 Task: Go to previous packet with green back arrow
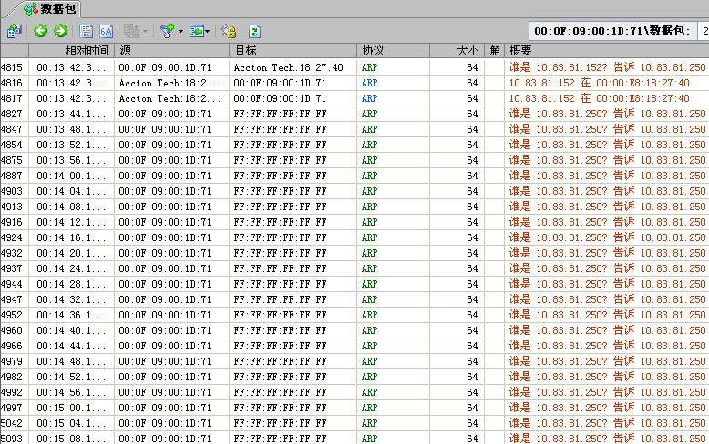40,31
